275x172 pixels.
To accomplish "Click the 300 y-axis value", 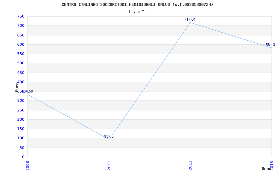I will [21, 101].
